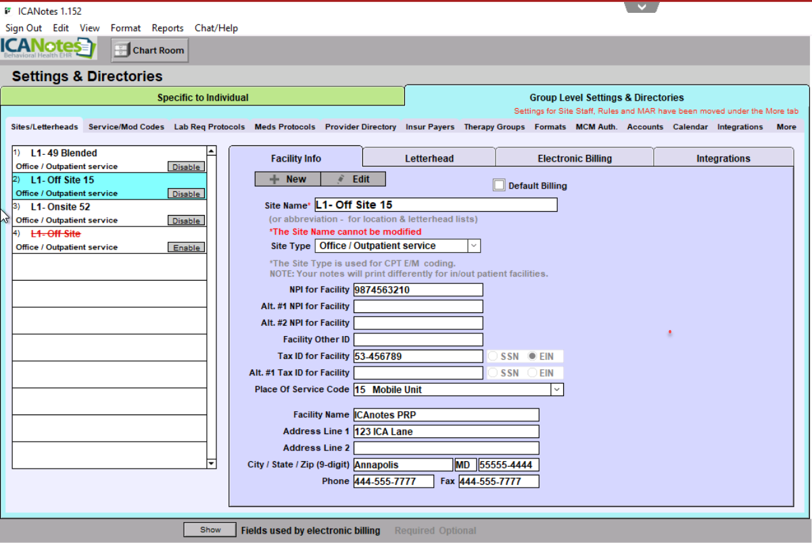
Task: Select L1- Onsite 52 in site list
Action: 60,207
